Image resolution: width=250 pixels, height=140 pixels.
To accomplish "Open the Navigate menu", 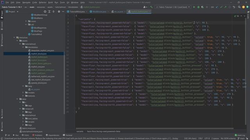I will click(x=26, y=2).
